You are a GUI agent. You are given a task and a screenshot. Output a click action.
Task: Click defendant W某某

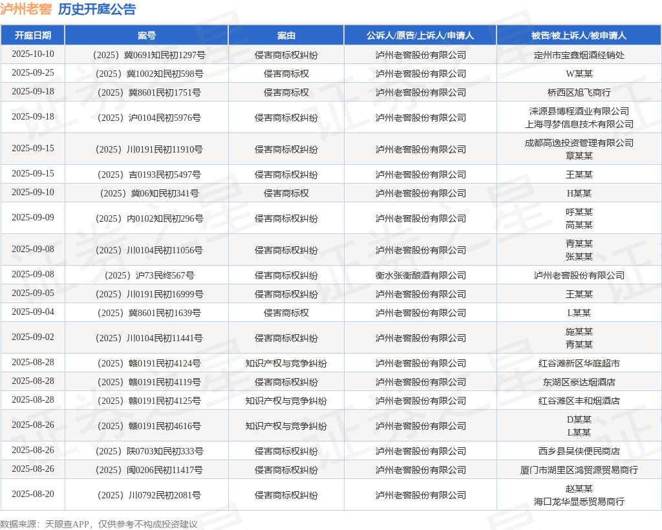pos(579,74)
